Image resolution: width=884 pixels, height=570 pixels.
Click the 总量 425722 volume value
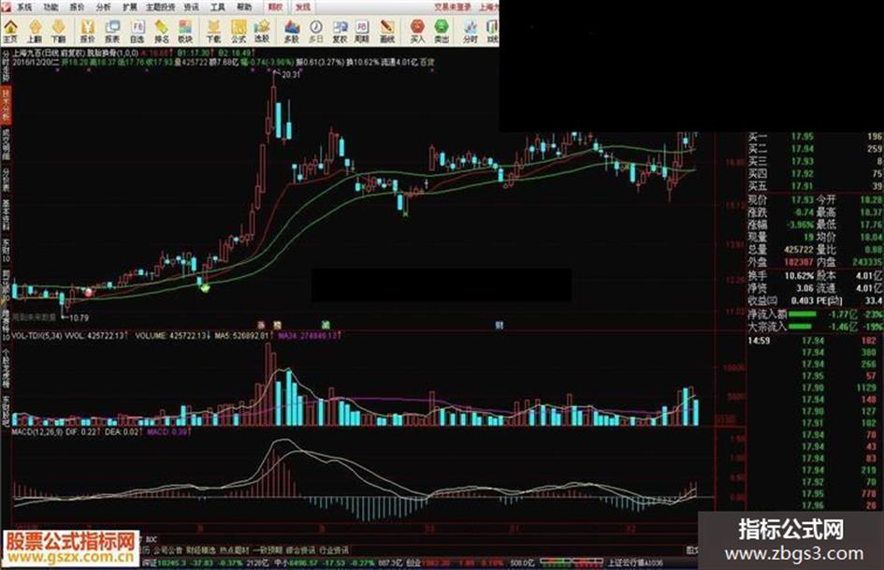tap(799, 249)
